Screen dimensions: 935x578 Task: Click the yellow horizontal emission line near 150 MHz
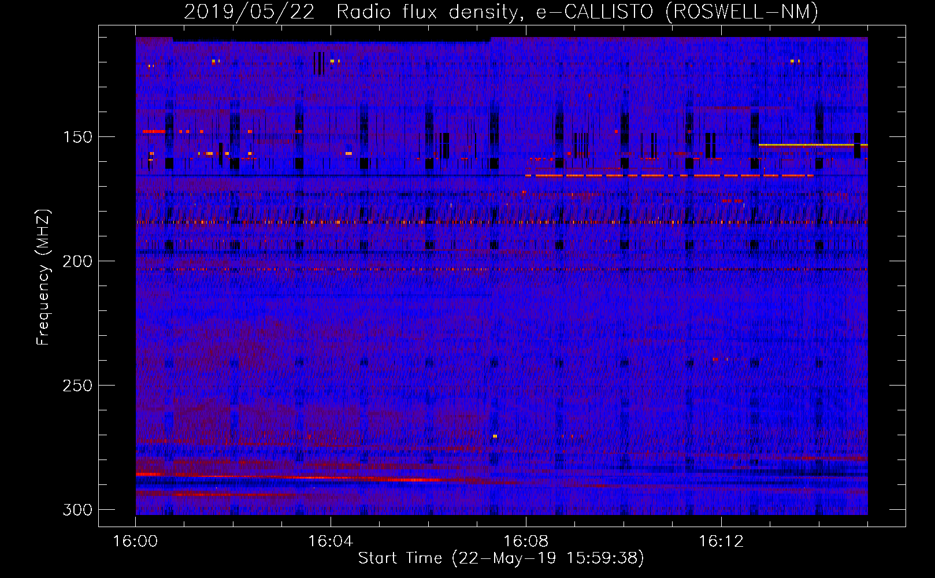[813, 145]
